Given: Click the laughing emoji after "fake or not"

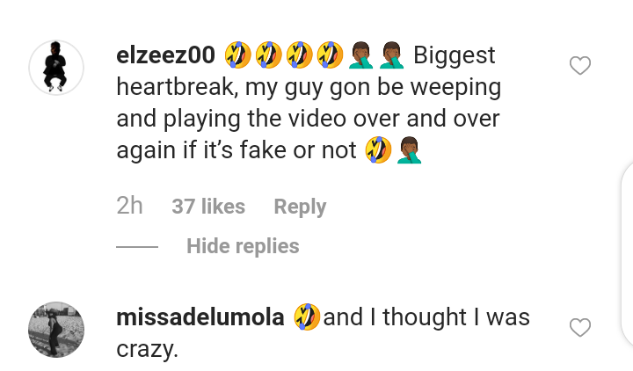Looking at the screenshot, I should point(376,151).
